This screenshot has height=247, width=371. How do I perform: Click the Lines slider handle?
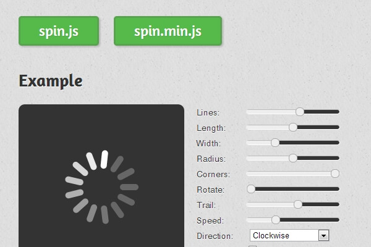click(300, 112)
